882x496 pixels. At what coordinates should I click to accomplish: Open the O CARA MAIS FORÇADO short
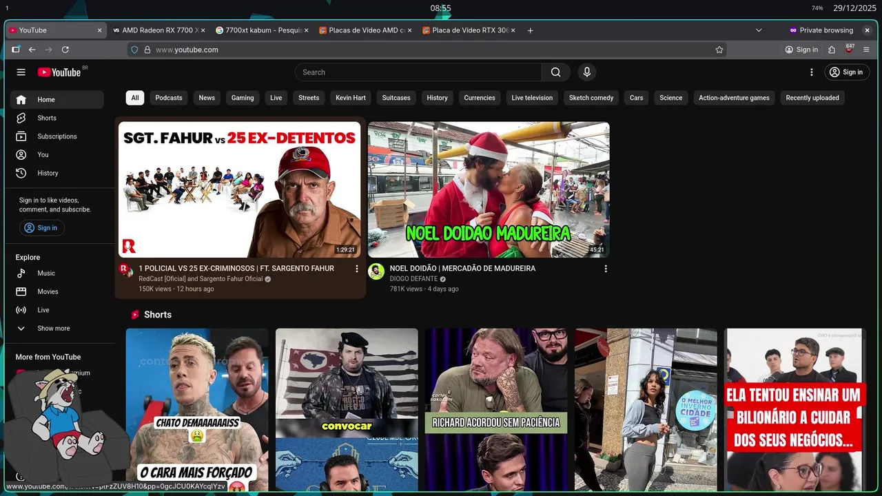[197, 409]
